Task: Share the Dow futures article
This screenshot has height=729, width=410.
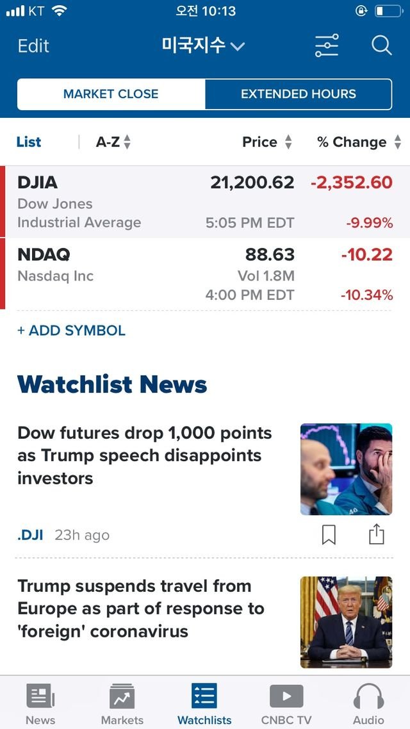Action: pos(376,534)
